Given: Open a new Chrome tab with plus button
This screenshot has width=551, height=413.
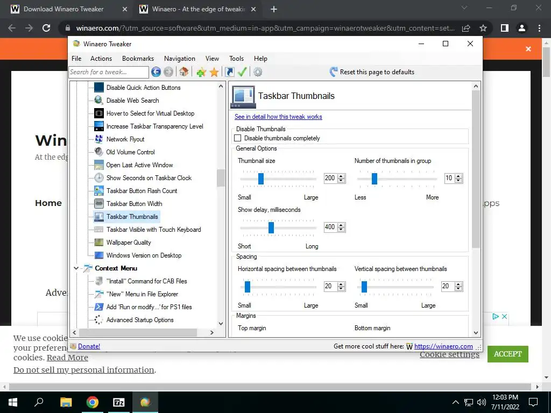Looking at the screenshot, I should coord(274,9).
